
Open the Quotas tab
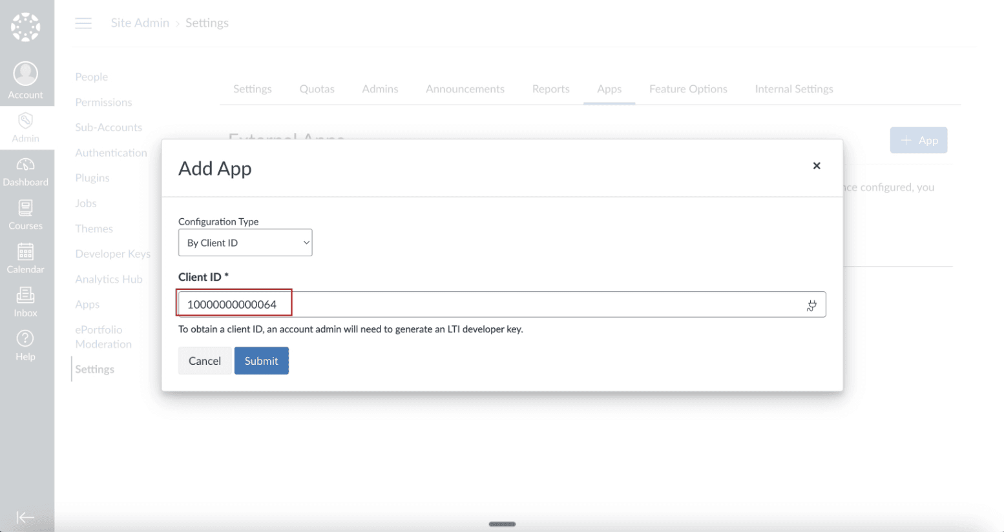(x=317, y=88)
